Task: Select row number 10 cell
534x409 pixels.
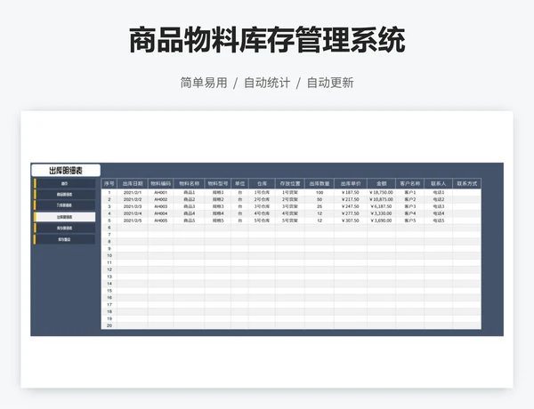Action: 109,255
